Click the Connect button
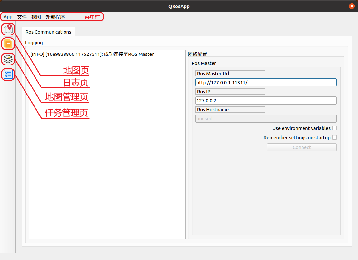 pyautogui.click(x=302, y=147)
